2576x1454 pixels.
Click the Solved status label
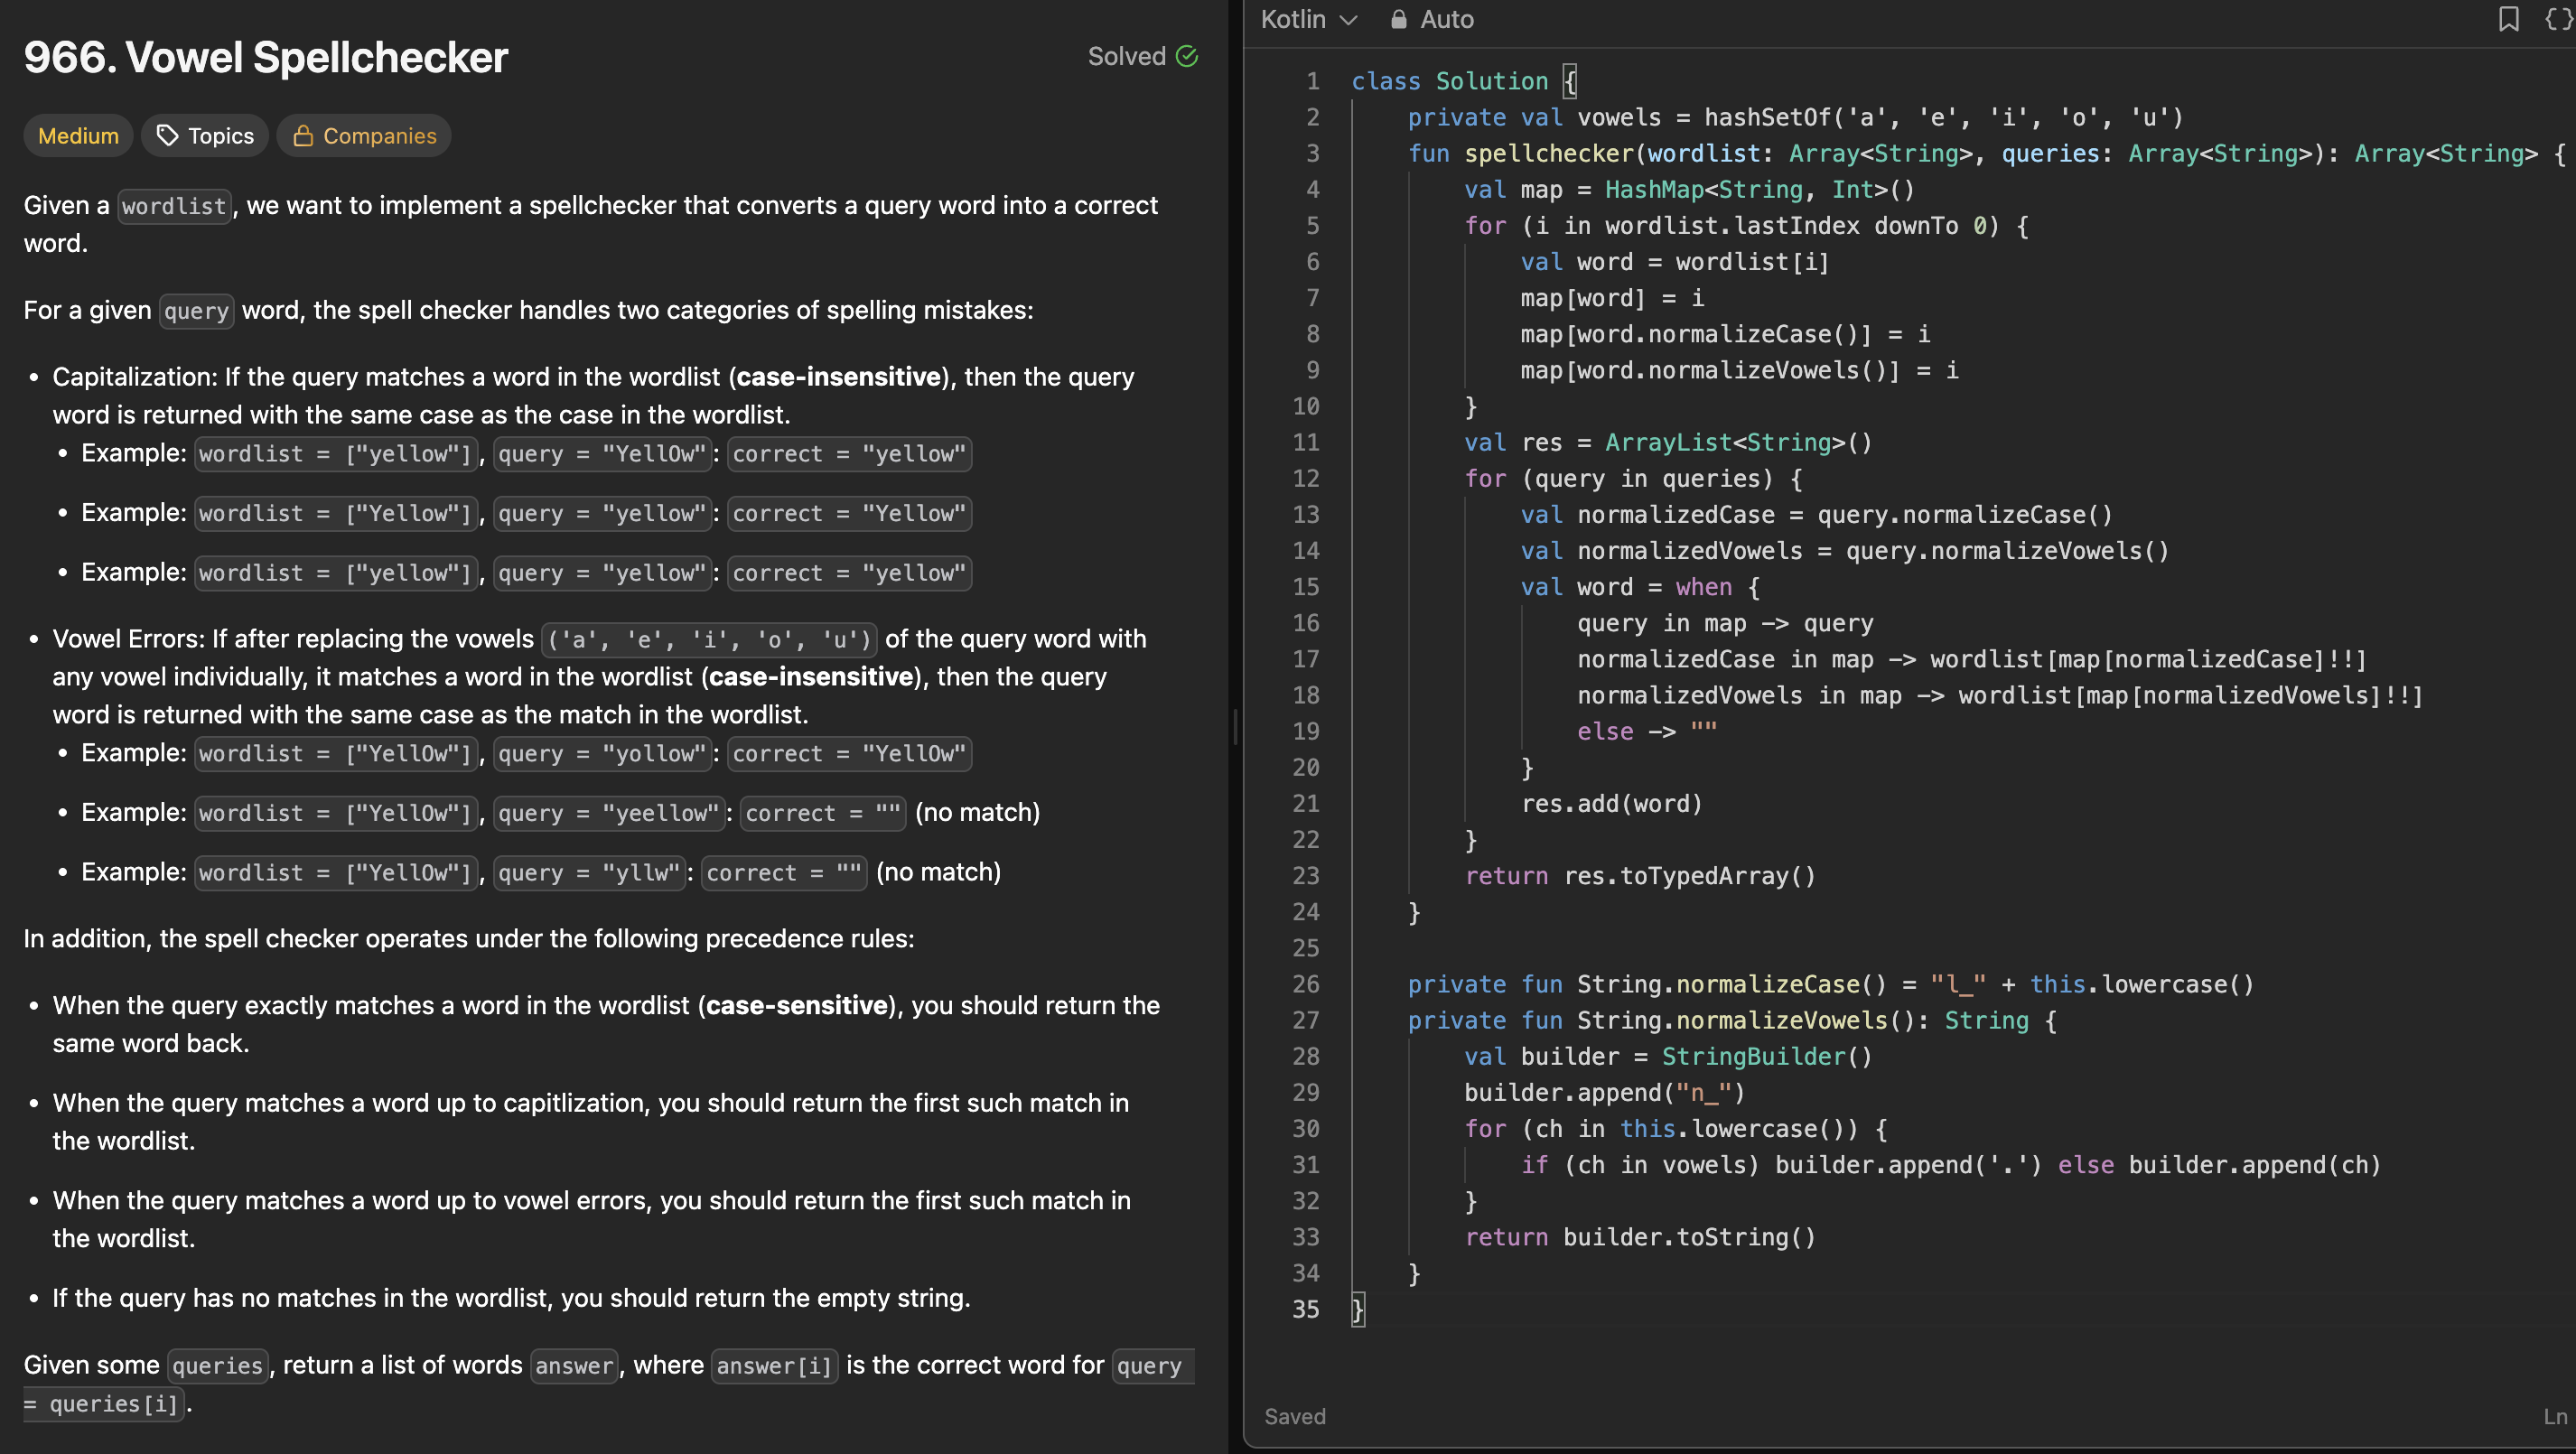coord(1126,56)
